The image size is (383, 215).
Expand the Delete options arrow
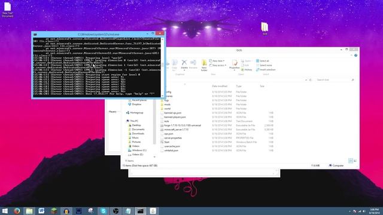(184, 70)
